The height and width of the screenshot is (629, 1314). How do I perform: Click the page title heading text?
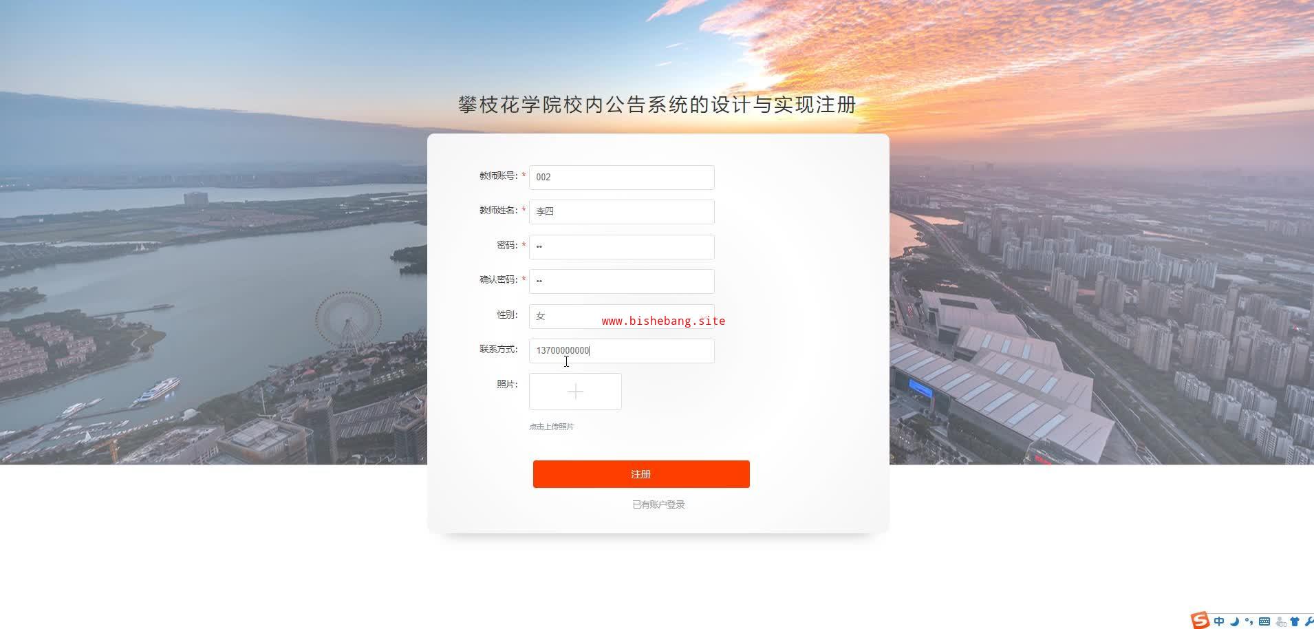point(658,105)
